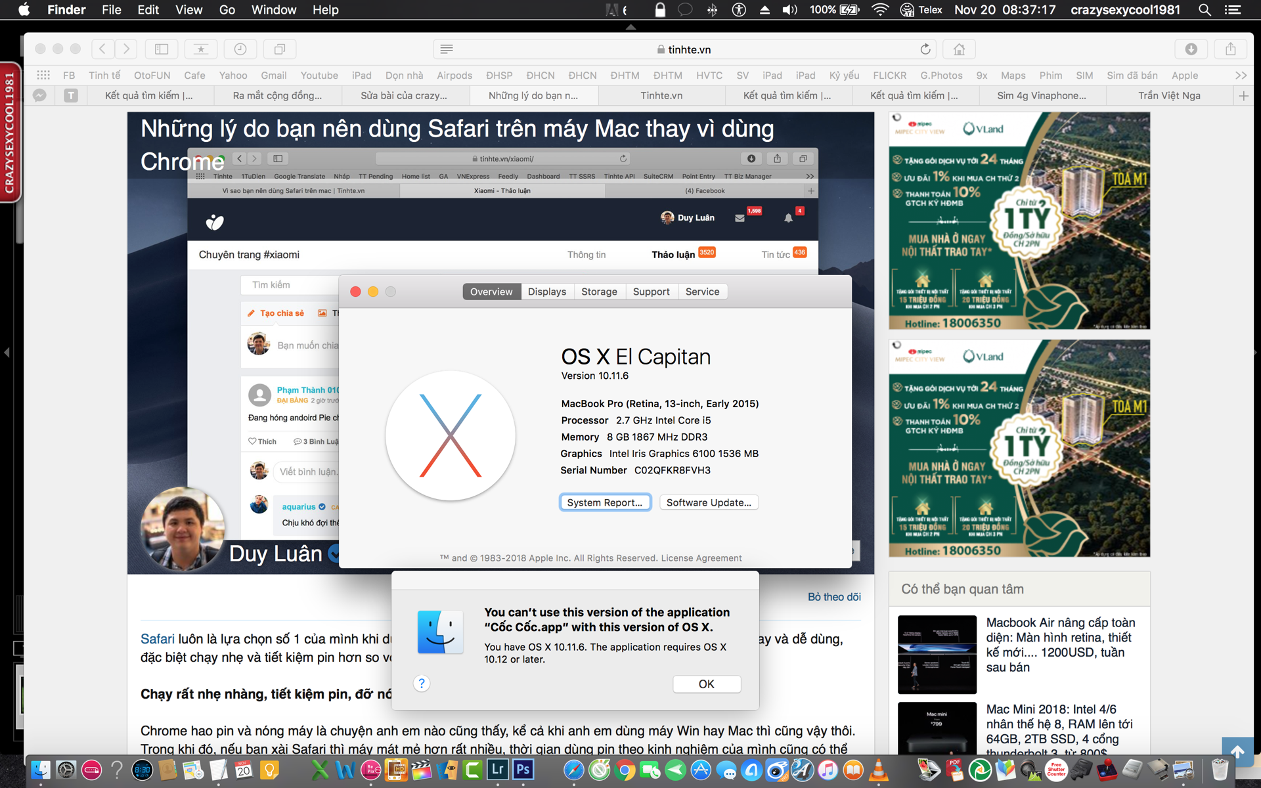Select Storage tab in About This Mac
The width and height of the screenshot is (1261, 788).
[599, 292]
